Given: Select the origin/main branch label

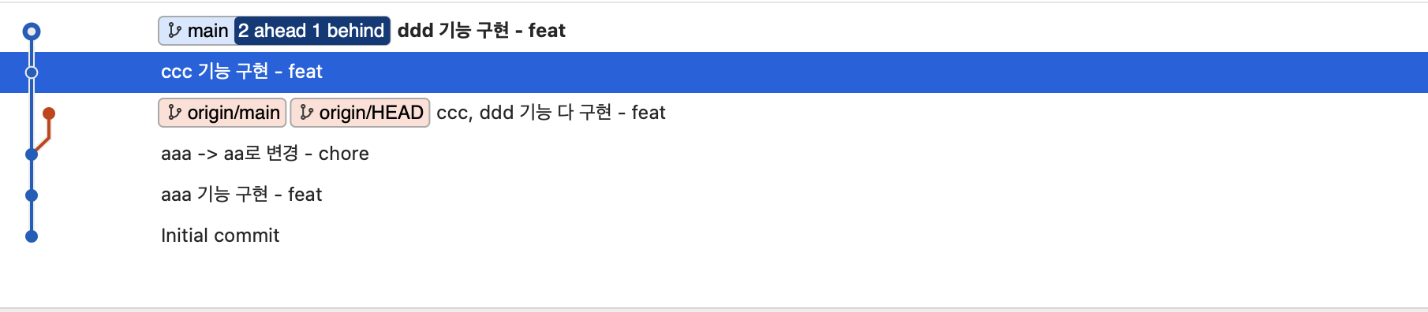Looking at the screenshot, I should pos(222,113).
